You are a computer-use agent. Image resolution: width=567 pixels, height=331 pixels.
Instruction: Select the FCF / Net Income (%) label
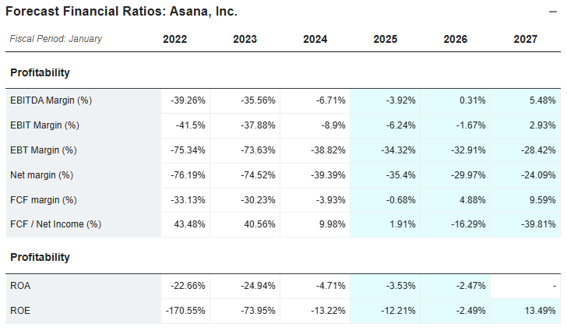point(56,225)
